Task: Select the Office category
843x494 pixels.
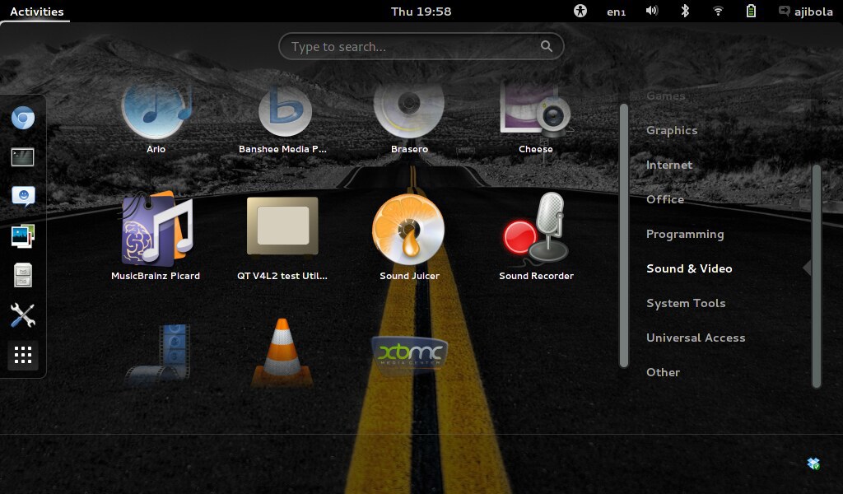Action: 665,199
